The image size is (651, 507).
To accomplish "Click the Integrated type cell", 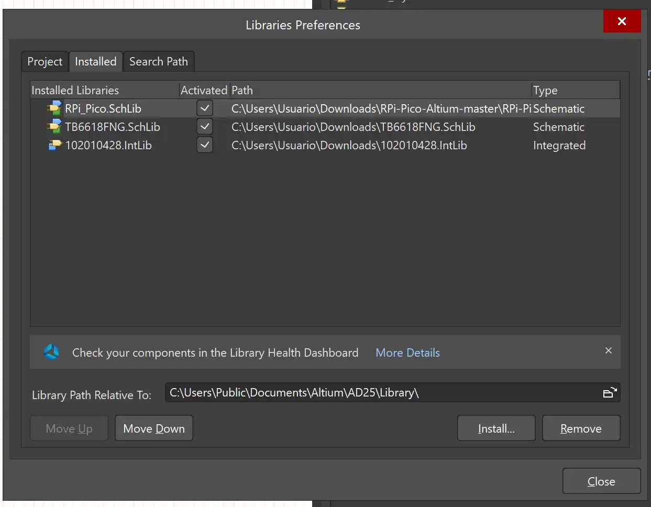I will pyautogui.click(x=559, y=145).
